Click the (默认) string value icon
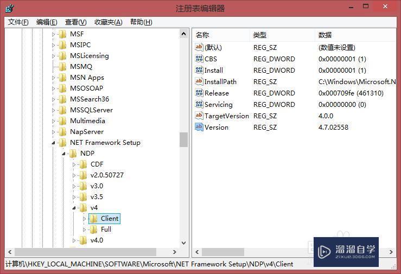This screenshot has width=401, height=274. [x=199, y=47]
